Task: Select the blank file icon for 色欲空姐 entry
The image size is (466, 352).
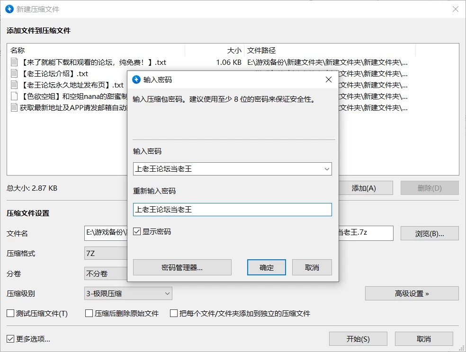Action: (x=14, y=96)
